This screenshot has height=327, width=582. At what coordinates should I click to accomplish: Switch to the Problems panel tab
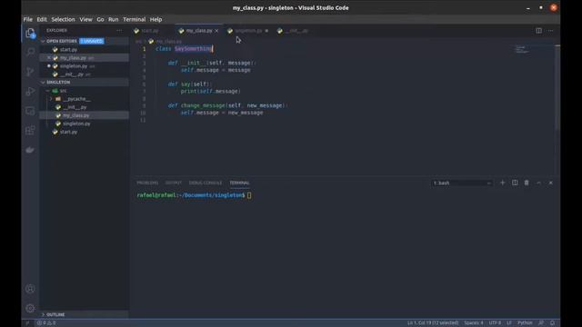(x=147, y=183)
